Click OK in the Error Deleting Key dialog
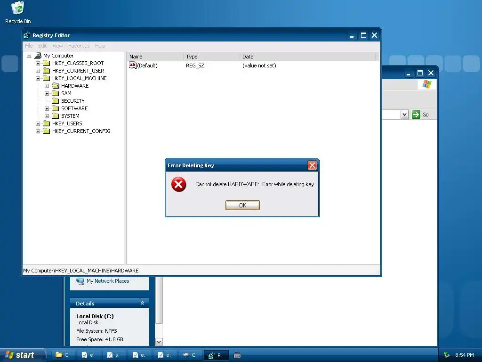482x362 pixels. [x=242, y=206]
